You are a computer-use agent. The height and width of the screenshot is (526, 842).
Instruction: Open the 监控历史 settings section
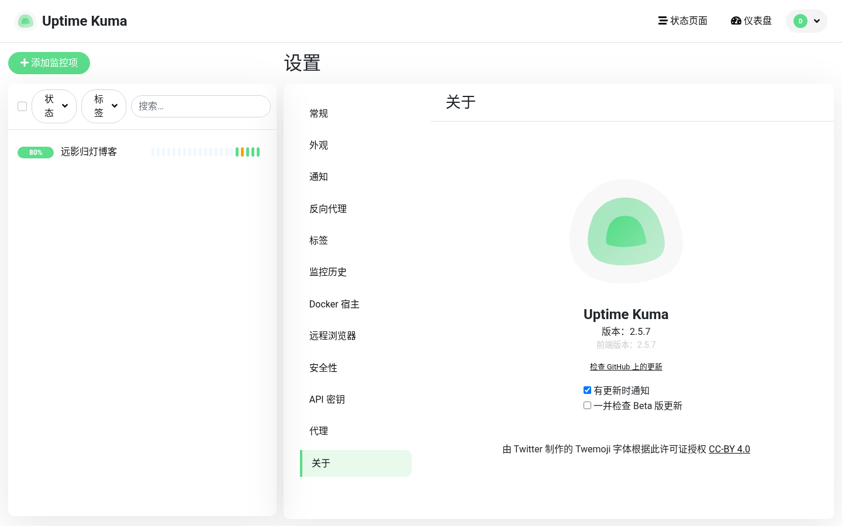pyautogui.click(x=356, y=272)
